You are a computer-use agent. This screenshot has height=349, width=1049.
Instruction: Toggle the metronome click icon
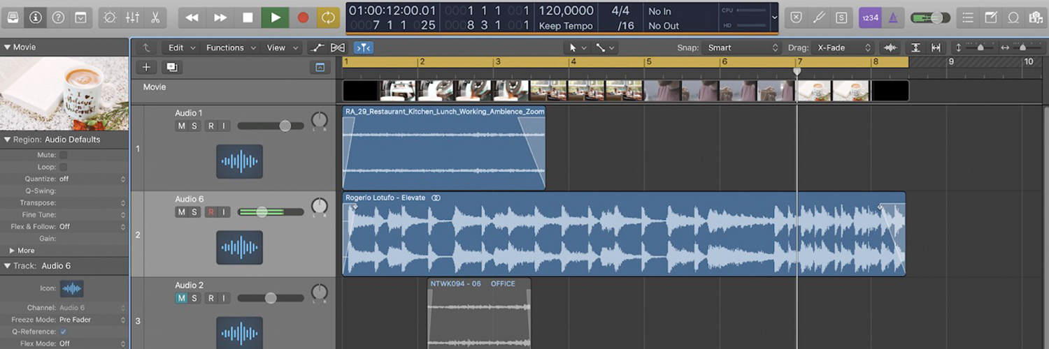click(893, 17)
